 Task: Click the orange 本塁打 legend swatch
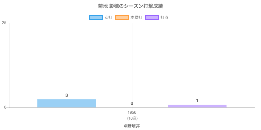coord(122,18)
